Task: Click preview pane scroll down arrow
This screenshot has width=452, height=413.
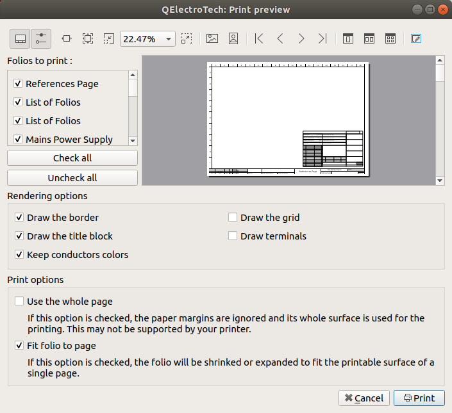Action: tap(440, 181)
